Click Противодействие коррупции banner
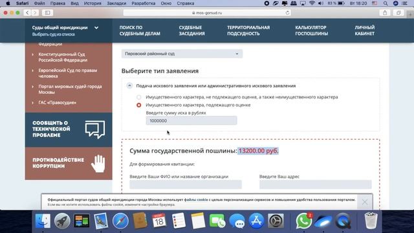The height and width of the screenshot is (233, 414). 69,163
